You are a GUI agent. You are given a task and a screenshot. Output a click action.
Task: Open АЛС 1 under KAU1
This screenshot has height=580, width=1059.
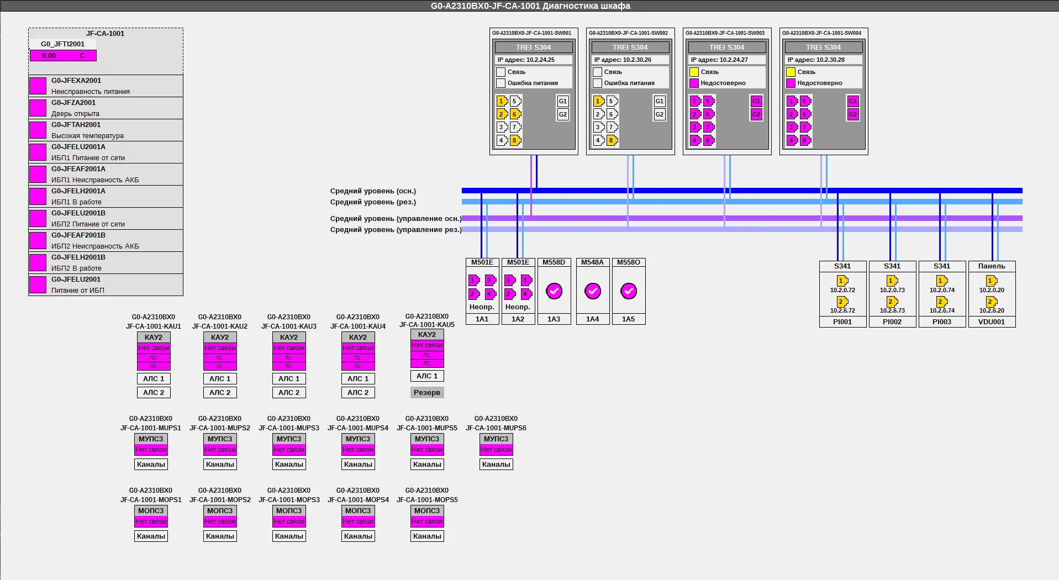pyautogui.click(x=154, y=379)
